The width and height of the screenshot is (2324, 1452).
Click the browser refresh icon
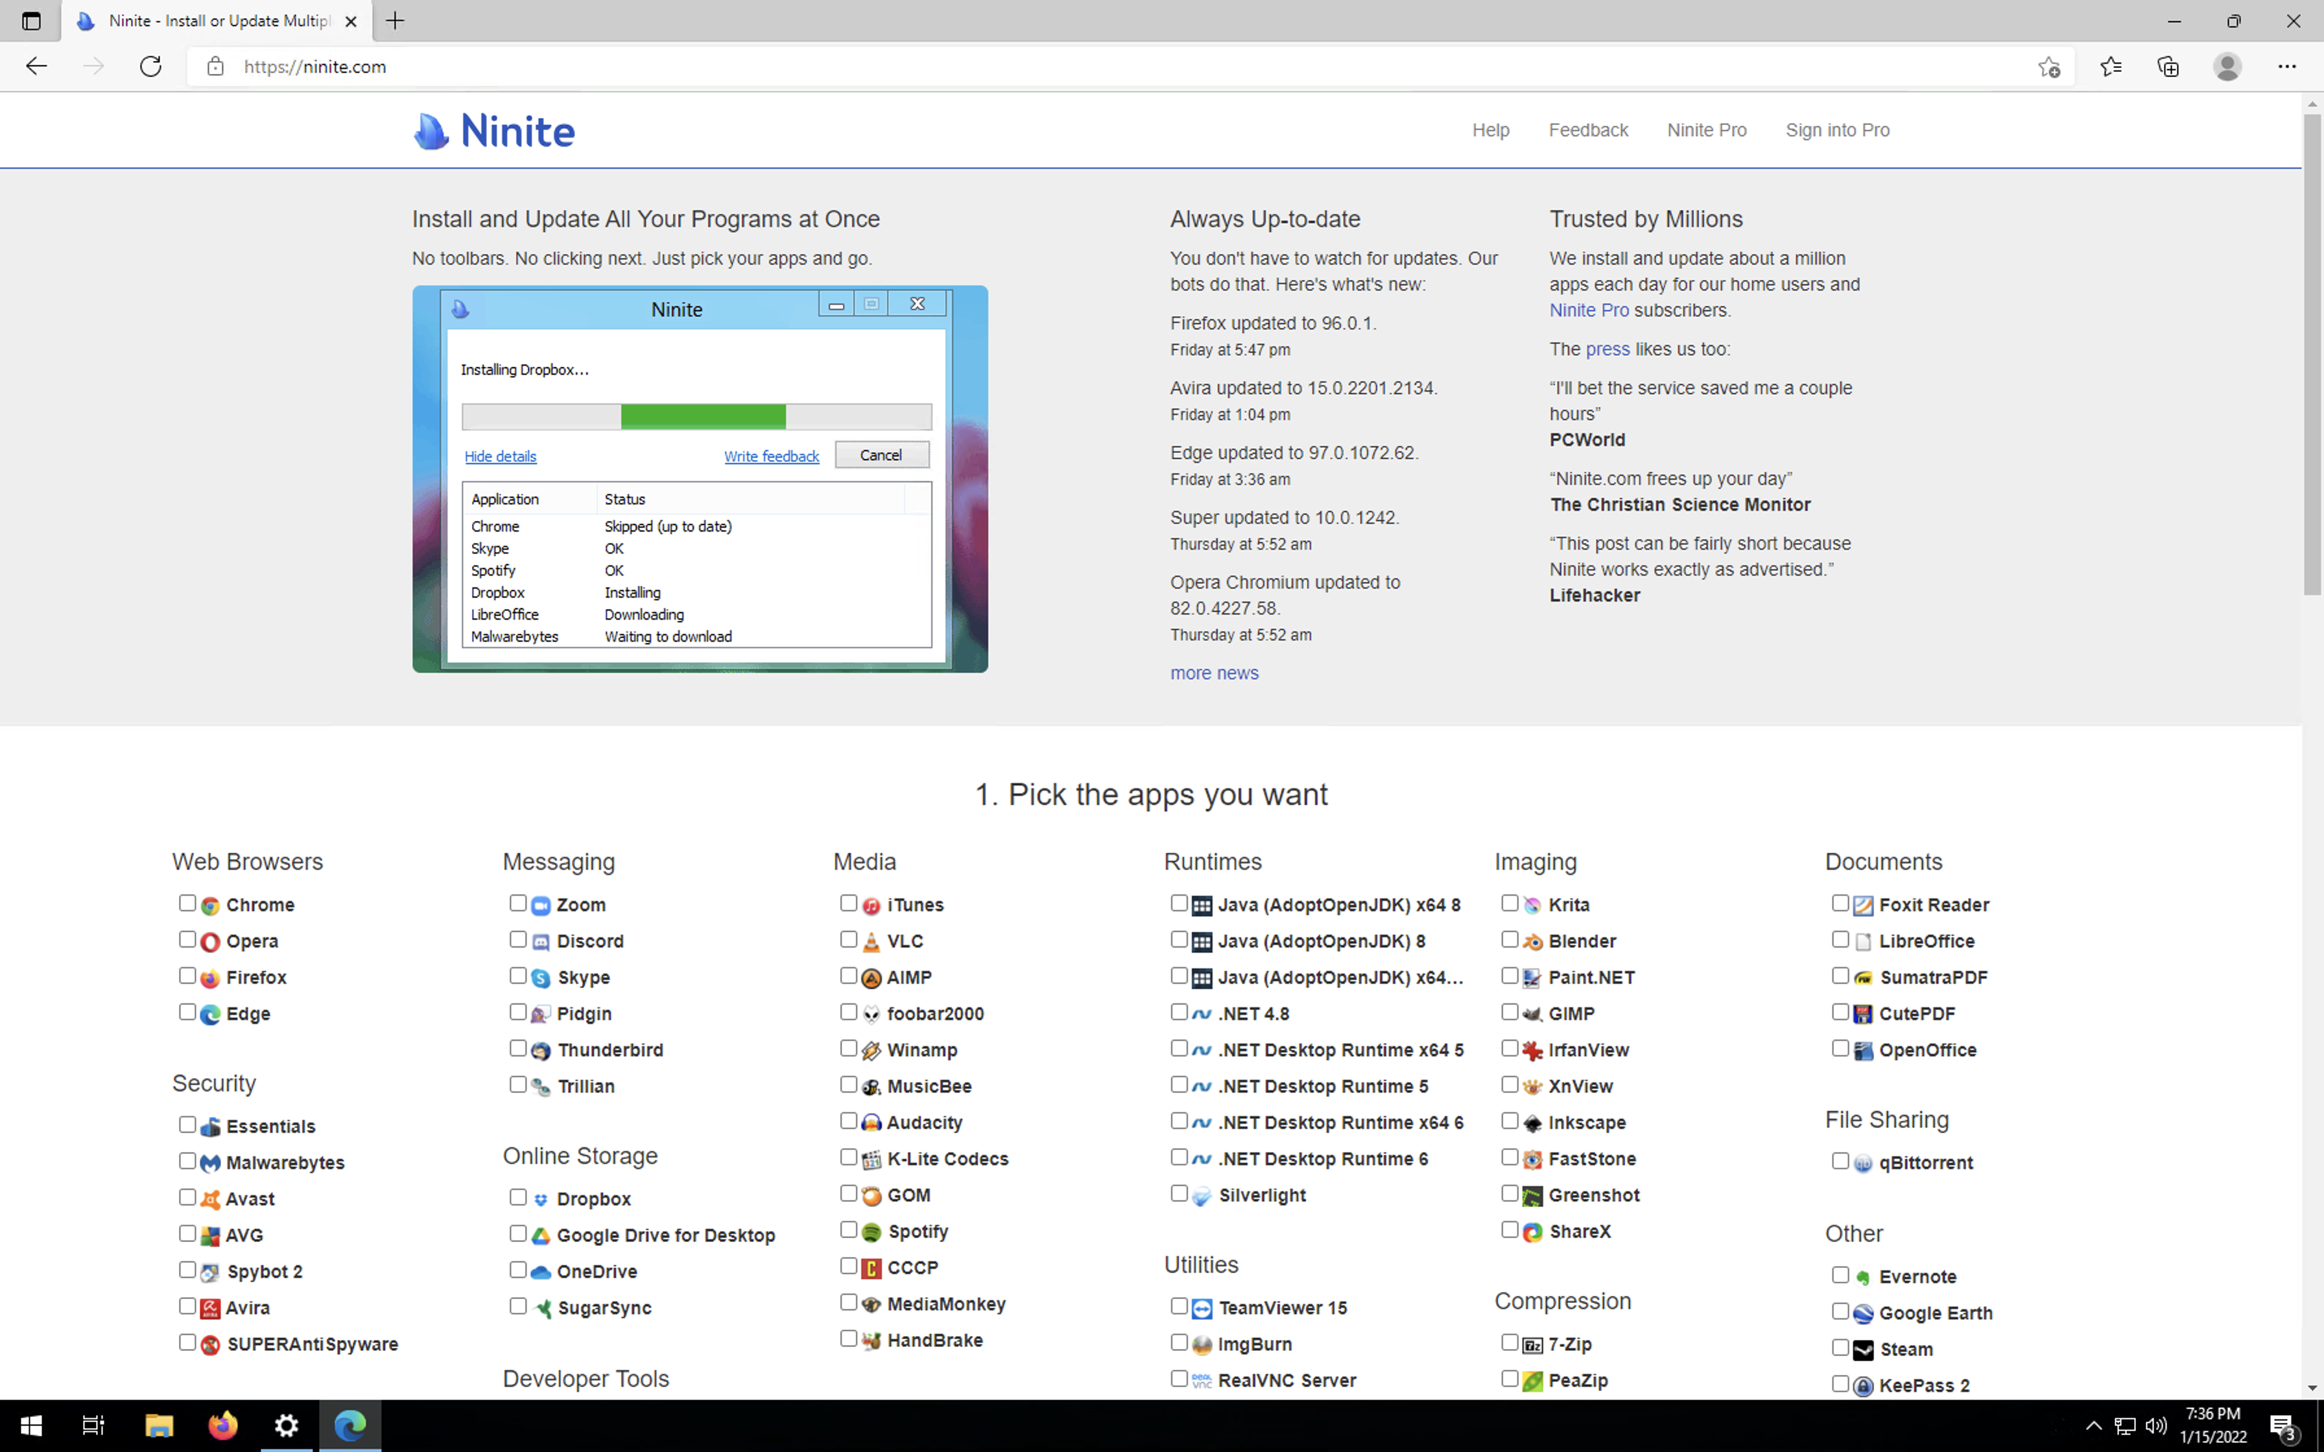click(151, 66)
